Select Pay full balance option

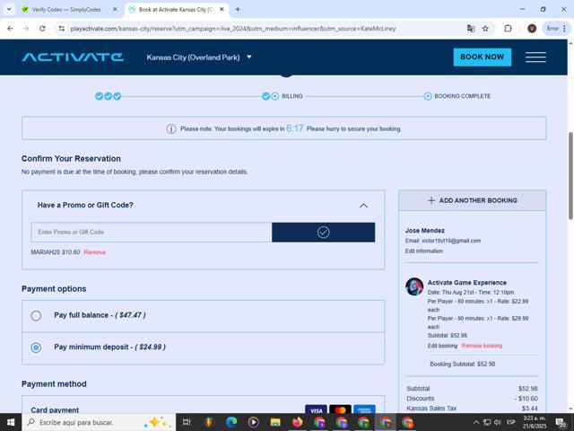point(36,315)
